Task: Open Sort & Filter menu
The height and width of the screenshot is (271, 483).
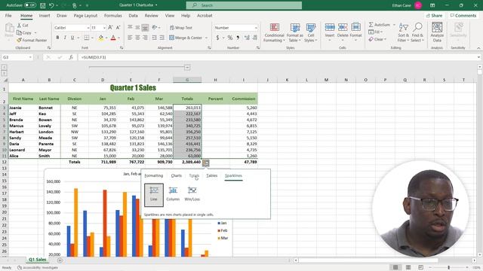Action: point(403,32)
